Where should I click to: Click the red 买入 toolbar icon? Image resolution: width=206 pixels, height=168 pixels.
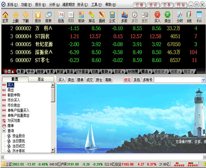(157, 17)
